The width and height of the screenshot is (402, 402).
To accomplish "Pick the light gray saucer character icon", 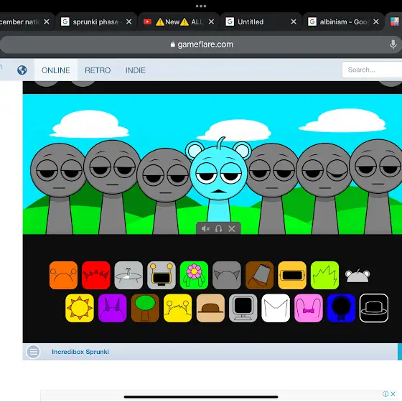I will tap(128, 275).
